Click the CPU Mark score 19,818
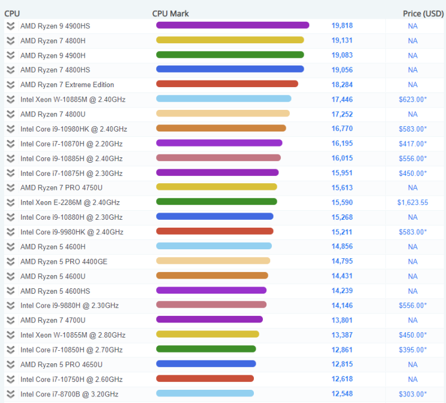Screen dimensions: 446x403 click(x=342, y=26)
